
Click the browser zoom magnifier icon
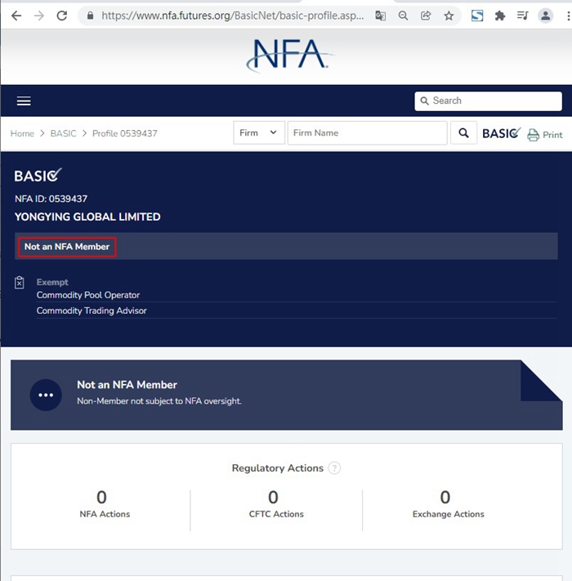(x=404, y=16)
